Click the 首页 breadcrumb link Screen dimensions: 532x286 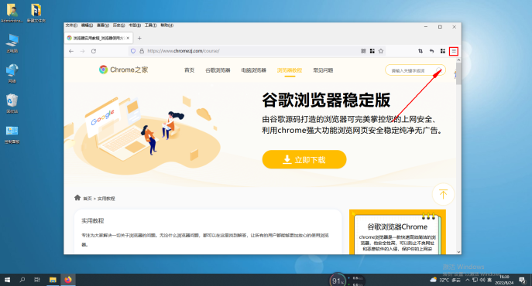pos(88,199)
